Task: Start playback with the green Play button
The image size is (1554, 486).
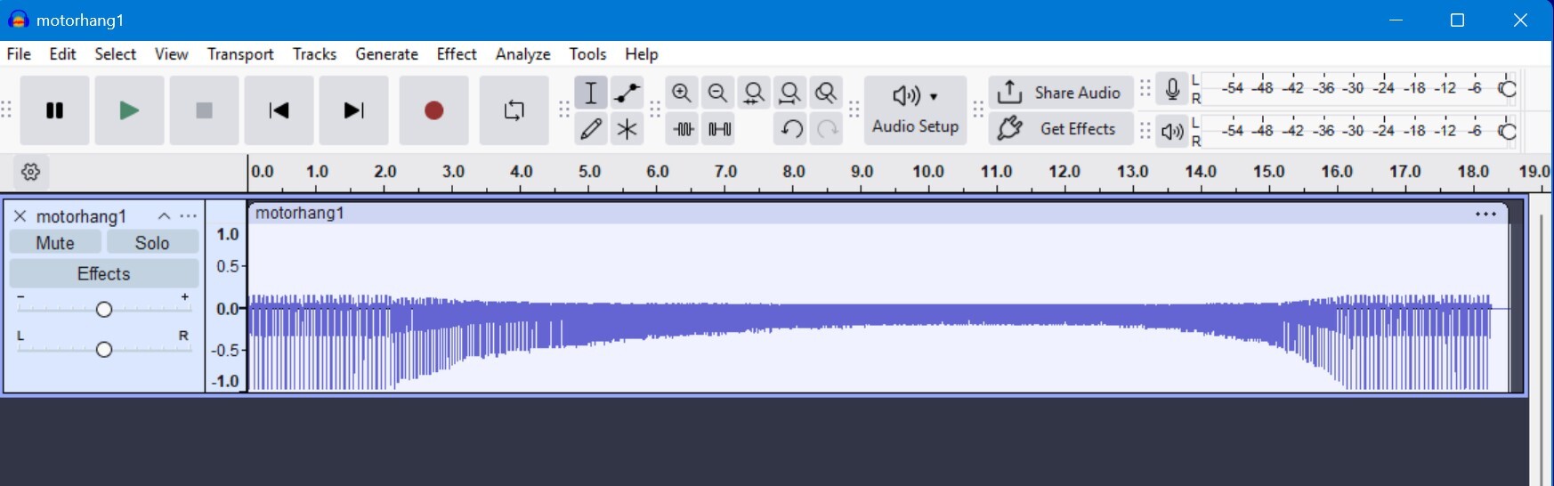Action: [129, 110]
